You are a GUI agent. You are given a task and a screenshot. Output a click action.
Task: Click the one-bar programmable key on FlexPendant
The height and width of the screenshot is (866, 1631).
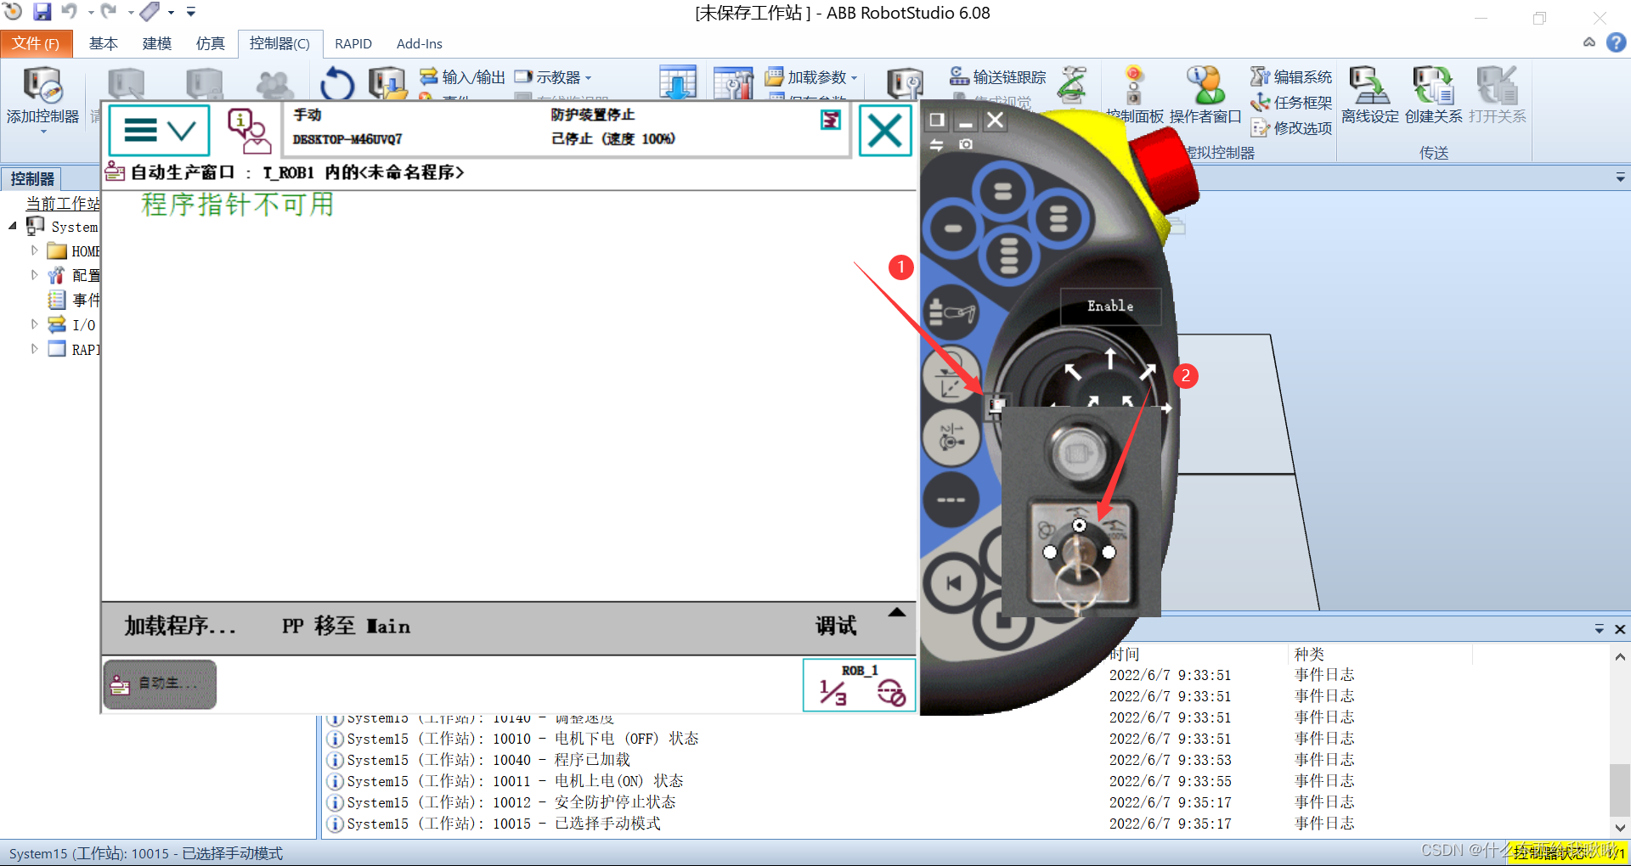tap(953, 228)
